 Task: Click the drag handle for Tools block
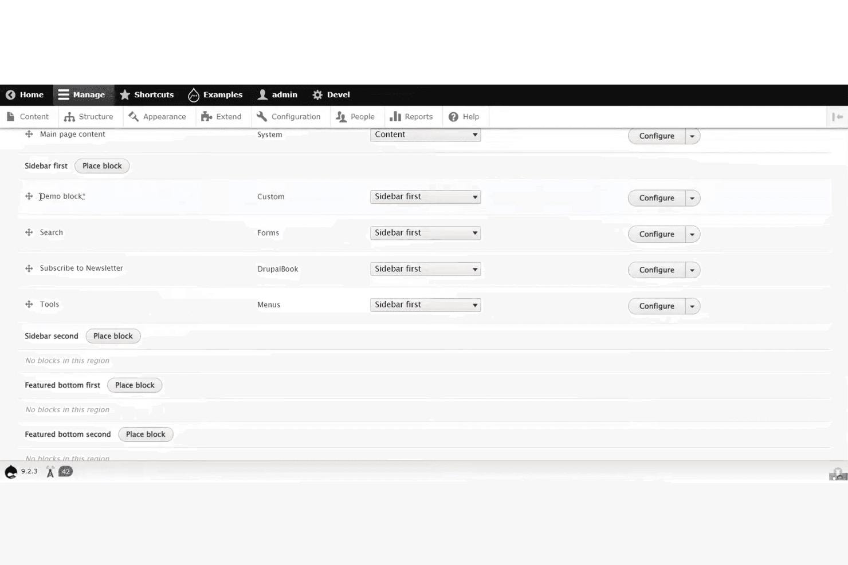click(29, 305)
